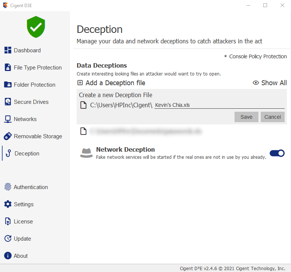Click the Authentication fingerprint icon
This screenshot has width=291, height=272.
[x=8, y=187]
